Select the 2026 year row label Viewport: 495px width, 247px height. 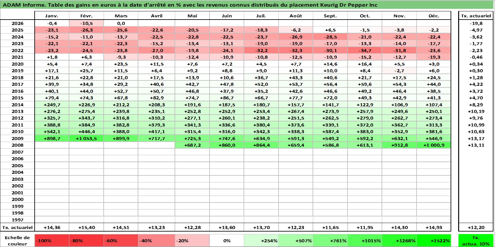pyautogui.click(x=17, y=23)
